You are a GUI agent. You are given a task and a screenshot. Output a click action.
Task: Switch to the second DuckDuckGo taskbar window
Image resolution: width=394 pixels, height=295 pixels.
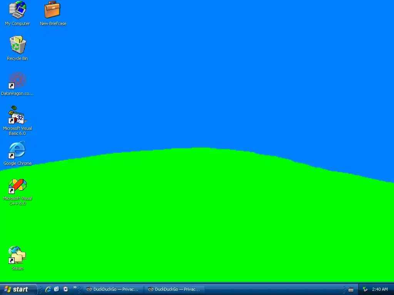[x=175, y=289]
